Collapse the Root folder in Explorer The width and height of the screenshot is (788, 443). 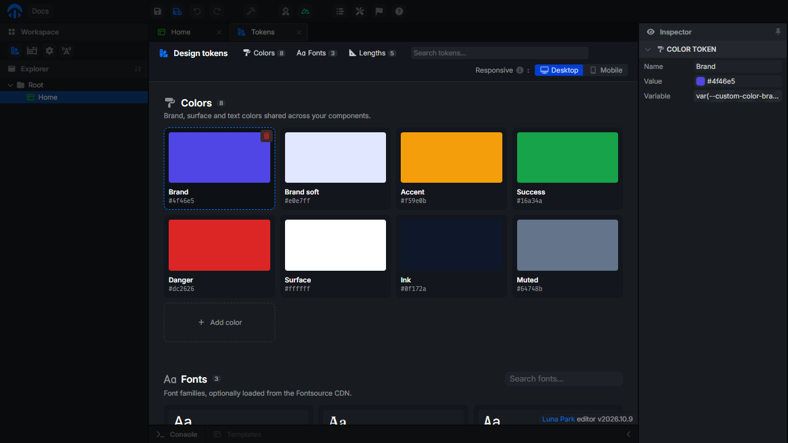pos(10,85)
